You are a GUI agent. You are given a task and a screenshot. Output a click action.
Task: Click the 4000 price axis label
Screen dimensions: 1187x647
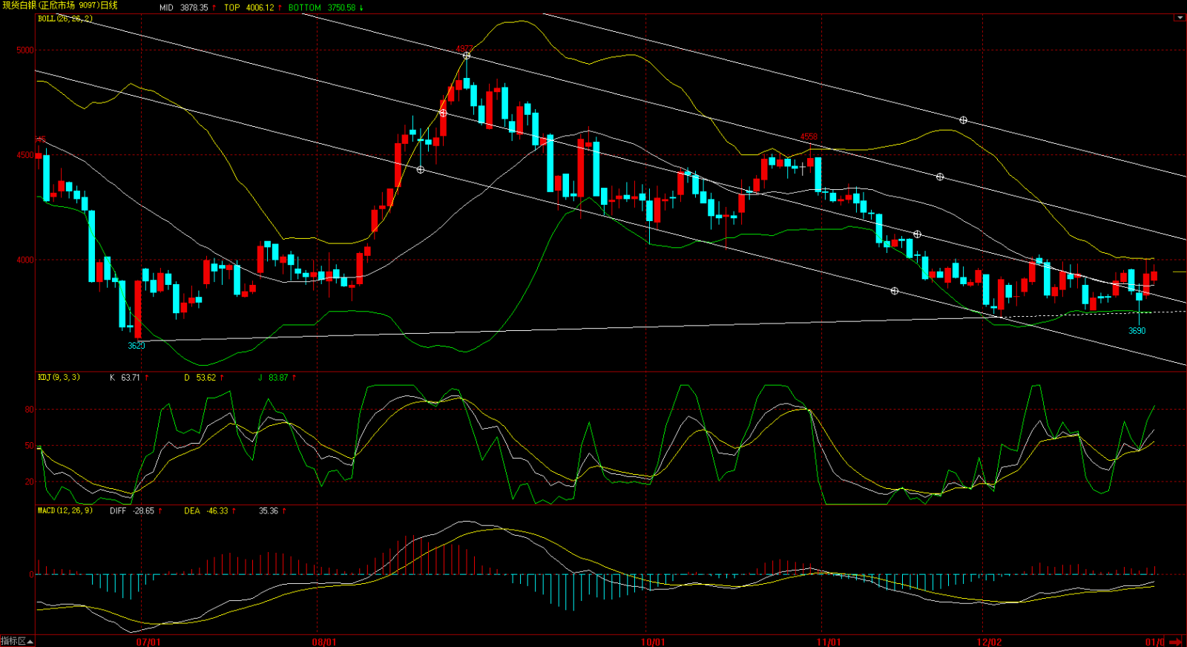click(25, 260)
